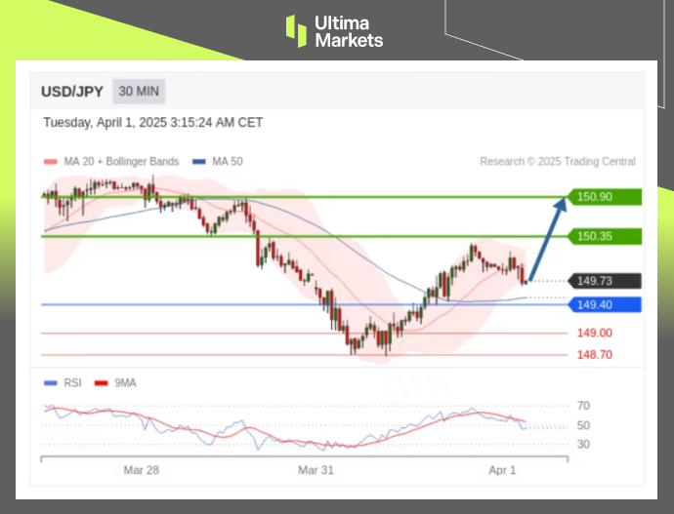This screenshot has height=514, width=674.
Task: Toggle the RSI indicator legend label
Action: pyautogui.click(x=72, y=383)
